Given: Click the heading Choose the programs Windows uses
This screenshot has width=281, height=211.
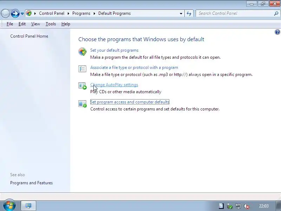Looking at the screenshot, I should click(141, 39).
